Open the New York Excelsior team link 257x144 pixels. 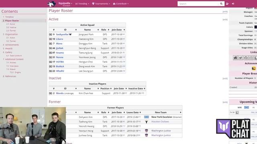pos(162,117)
